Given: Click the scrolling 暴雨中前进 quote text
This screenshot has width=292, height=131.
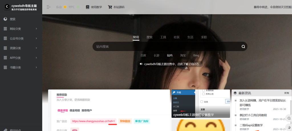Looking at the screenshot, I should click(x=273, y=7).
